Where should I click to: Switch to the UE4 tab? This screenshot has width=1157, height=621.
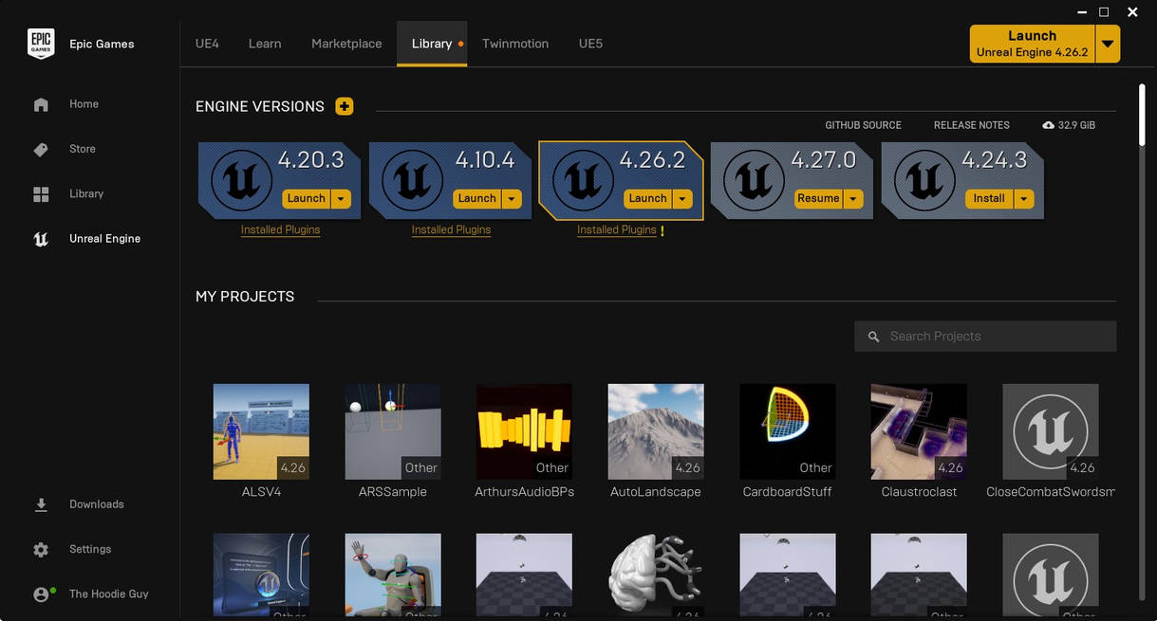[x=207, y=44]
